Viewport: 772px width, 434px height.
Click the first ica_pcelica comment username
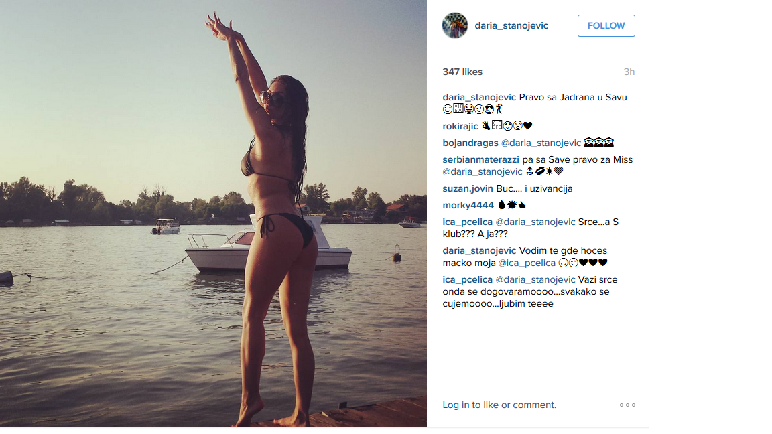(467, 222)
